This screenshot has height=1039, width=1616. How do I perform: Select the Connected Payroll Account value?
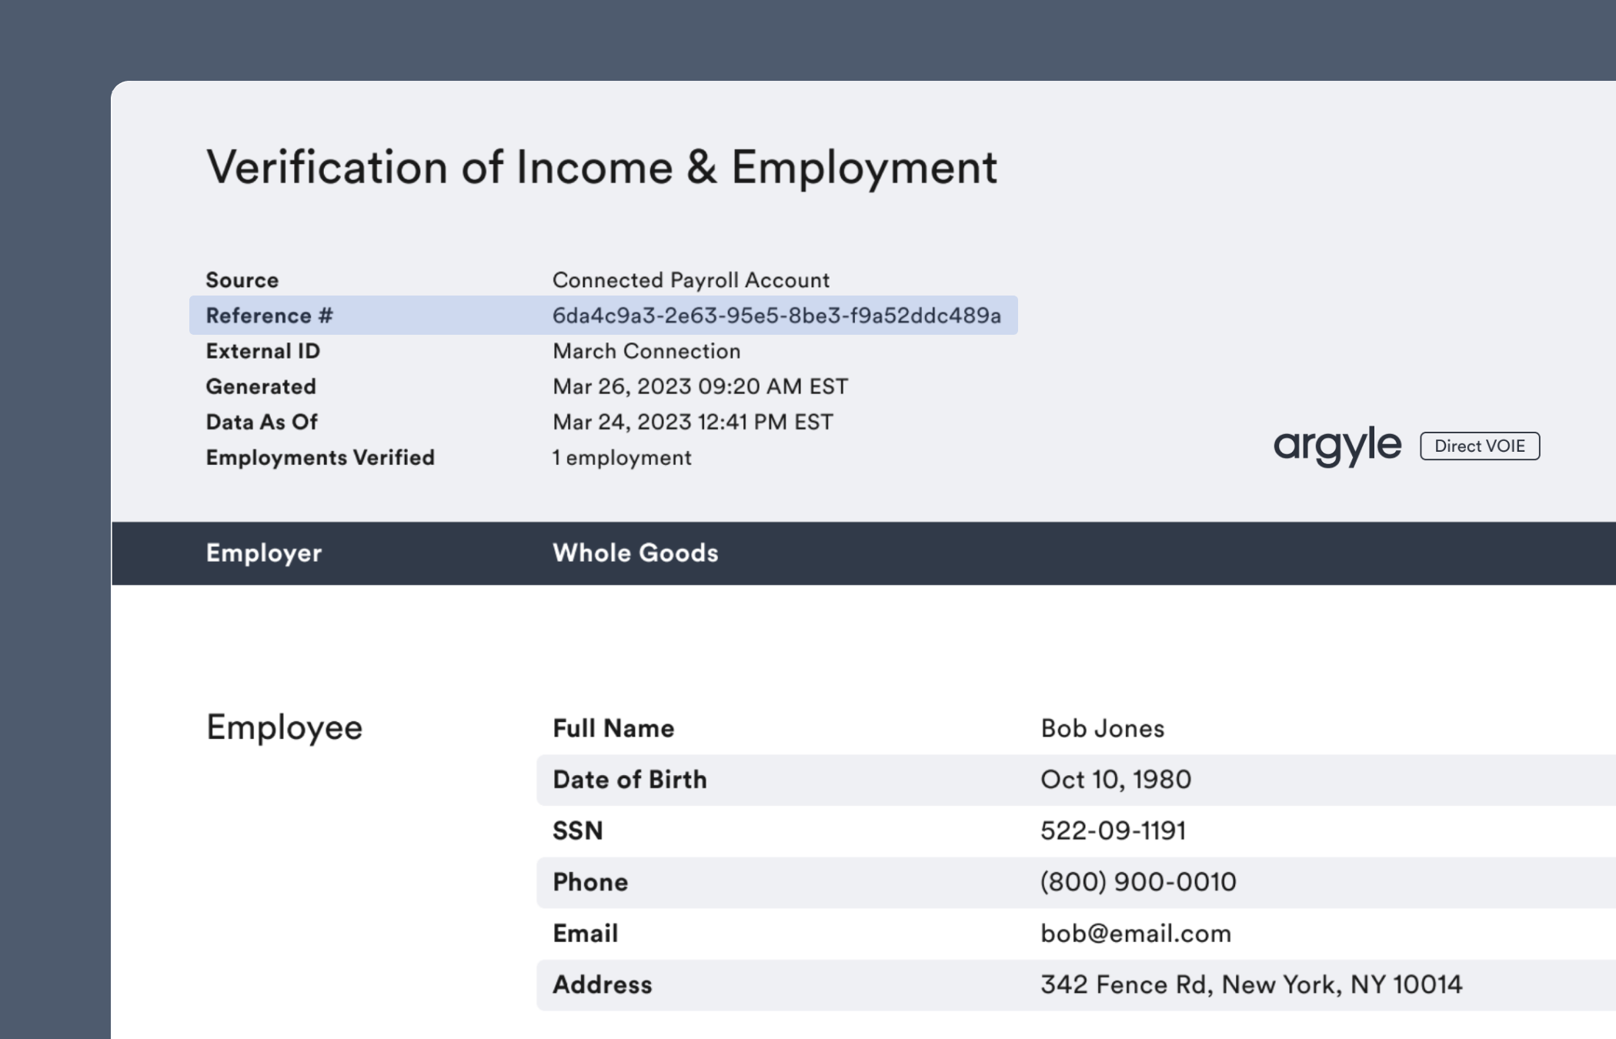pos(690,279)
